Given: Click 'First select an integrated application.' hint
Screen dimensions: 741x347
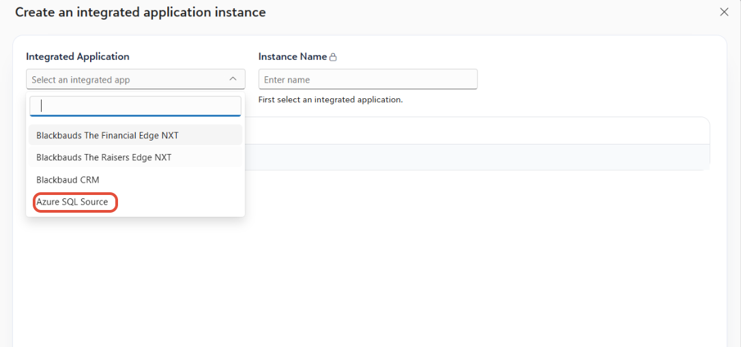Looking at the screenshot, I should pos(331,100).
